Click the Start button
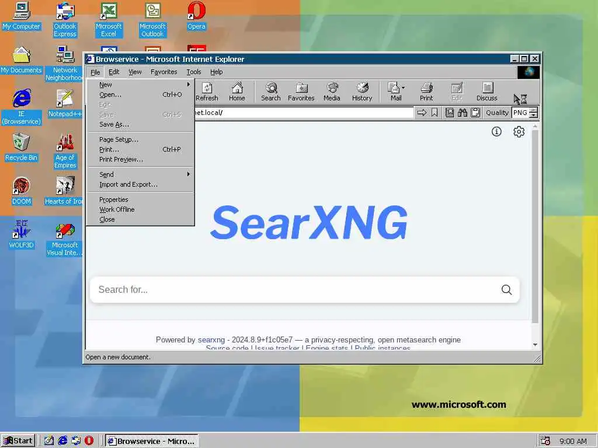The image size is (598, 448). [18, 441]
